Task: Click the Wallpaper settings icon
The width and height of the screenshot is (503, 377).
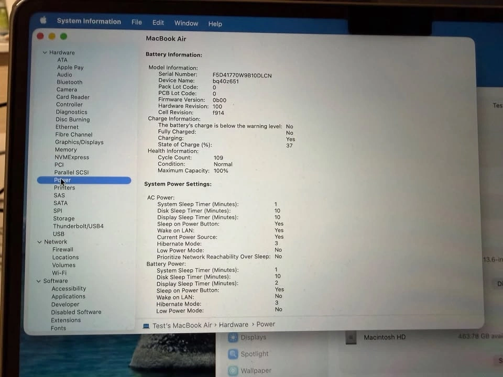Action: coord(233,371)
